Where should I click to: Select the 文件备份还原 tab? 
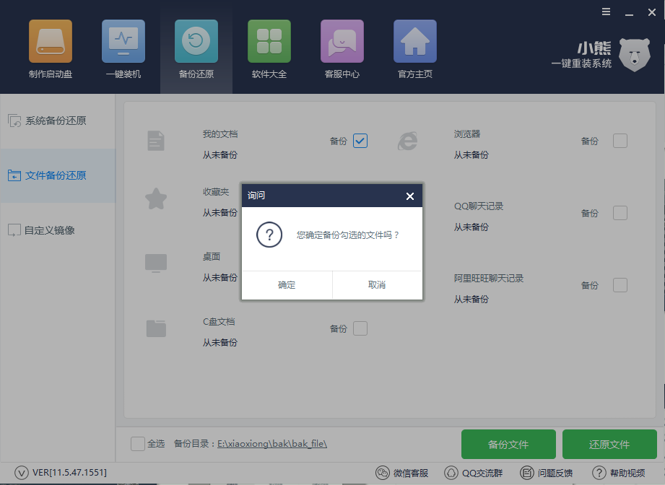point(58,175)
